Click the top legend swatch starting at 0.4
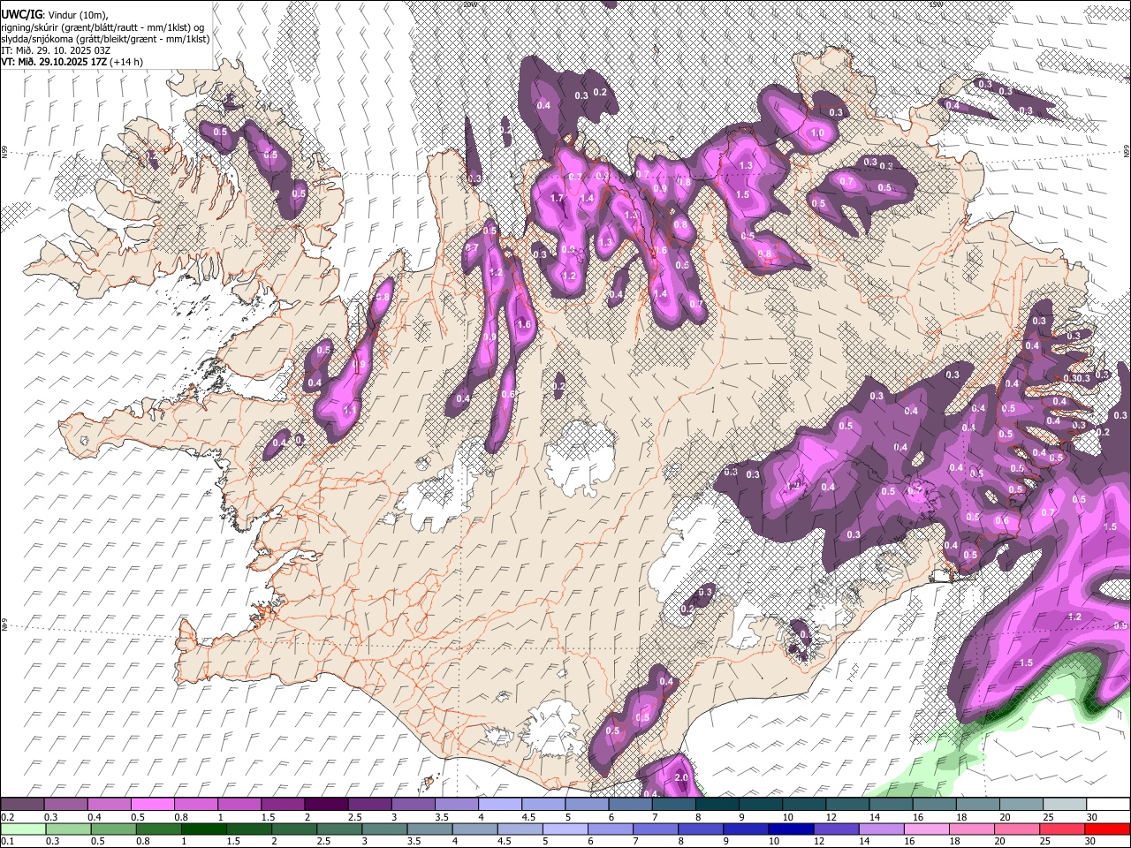Image resolution: width=1131 pixels, height=848 pixels. pyautogui.click(x=109, y=804)
